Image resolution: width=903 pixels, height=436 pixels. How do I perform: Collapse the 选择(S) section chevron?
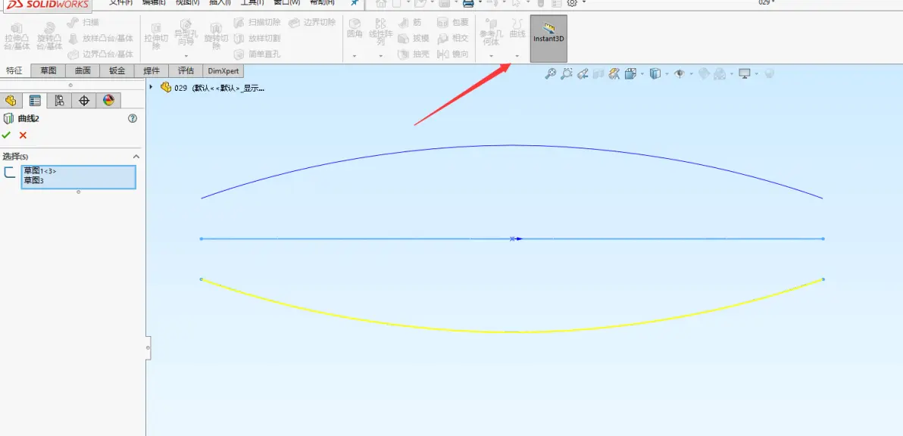click(136, 157)
